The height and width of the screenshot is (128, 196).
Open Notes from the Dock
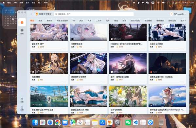pyautogui.click(x=95, y=122)
